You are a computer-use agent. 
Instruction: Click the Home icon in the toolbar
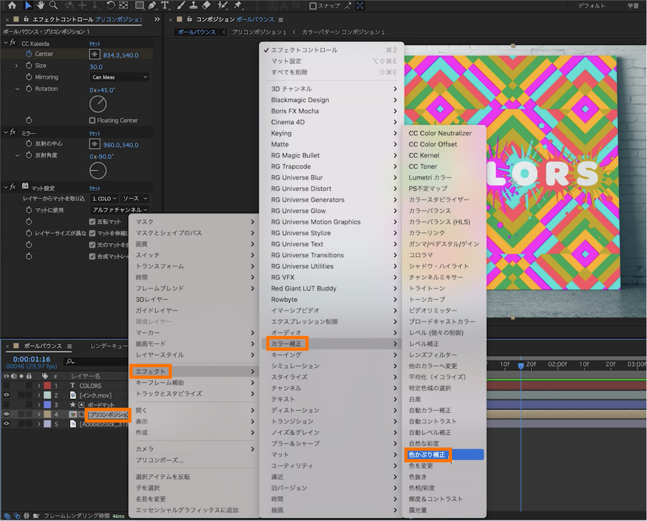(12, 5)
